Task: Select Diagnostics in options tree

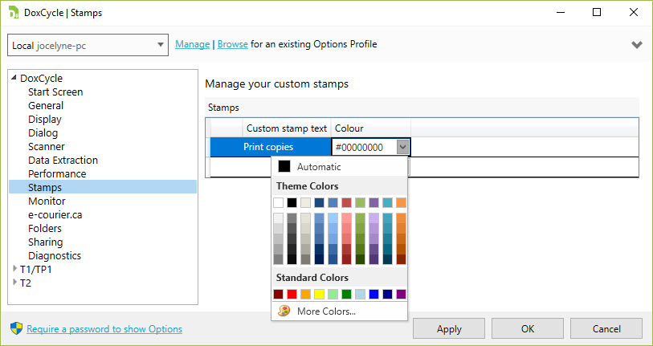Action: pyautogui.click(x=55, y=255)
